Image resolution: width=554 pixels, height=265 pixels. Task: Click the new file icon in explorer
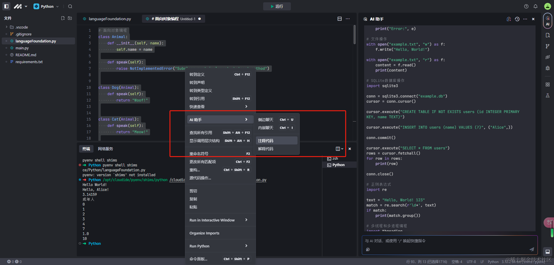click(x=63, y=18)
